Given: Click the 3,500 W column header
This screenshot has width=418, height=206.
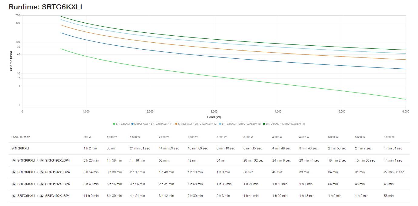Looking at the screenshot, I should (x=249, y=137).
